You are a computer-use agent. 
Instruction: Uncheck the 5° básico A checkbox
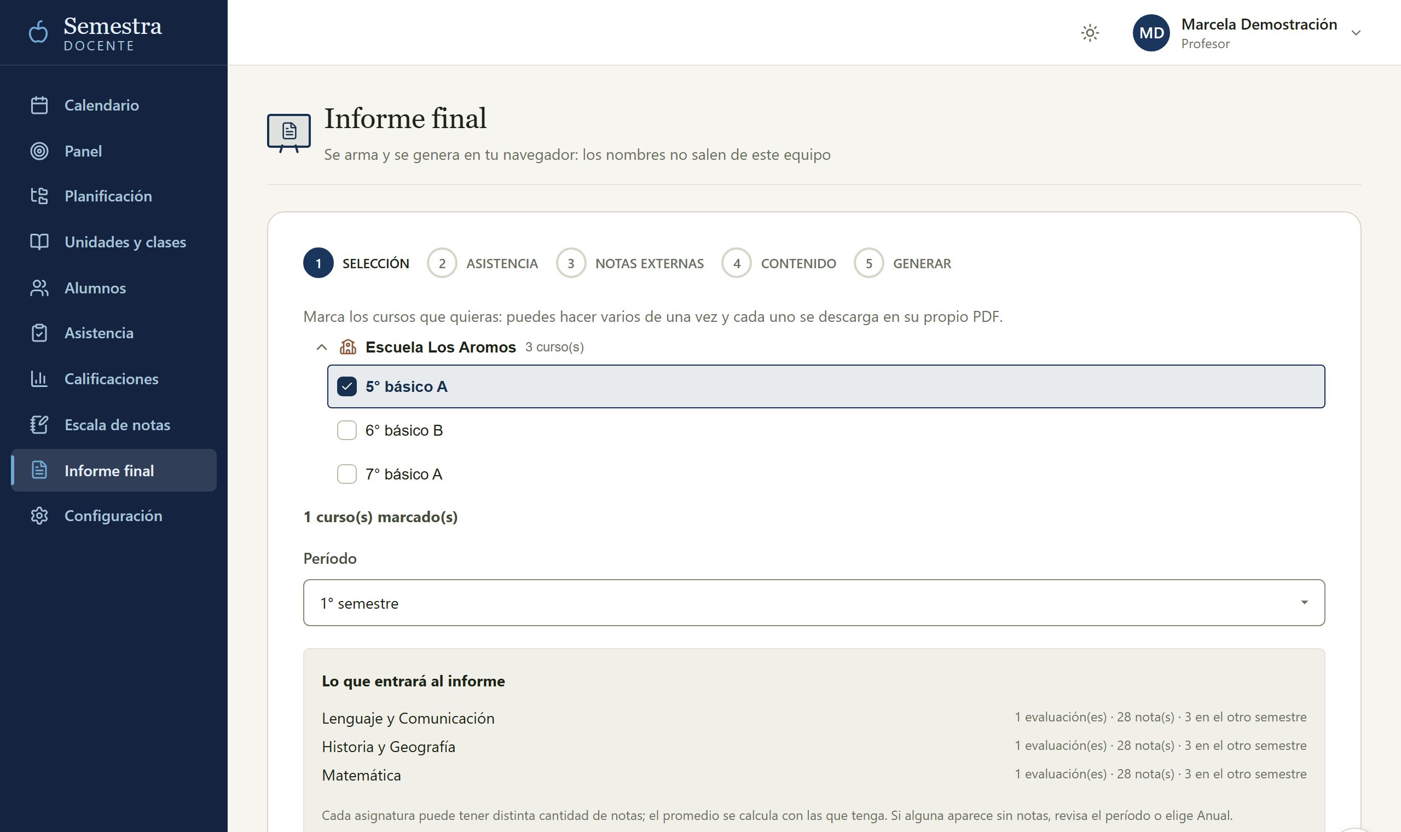pyautogui.click(x=347, y=386)
